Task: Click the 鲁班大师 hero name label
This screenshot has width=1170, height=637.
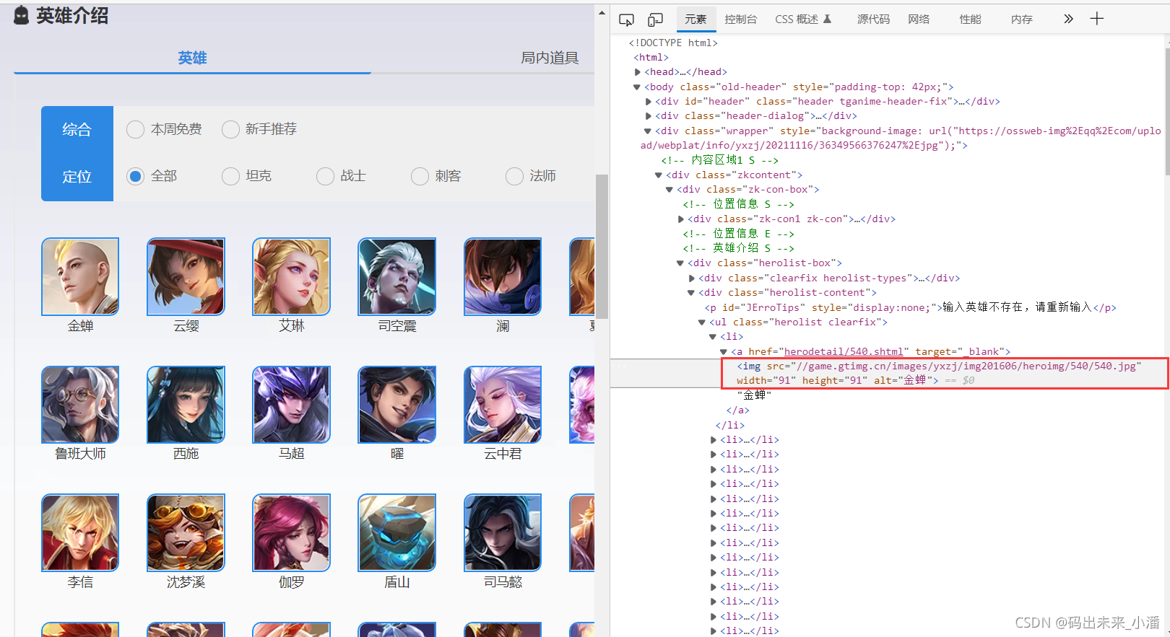Action: [x=80, y=454]
